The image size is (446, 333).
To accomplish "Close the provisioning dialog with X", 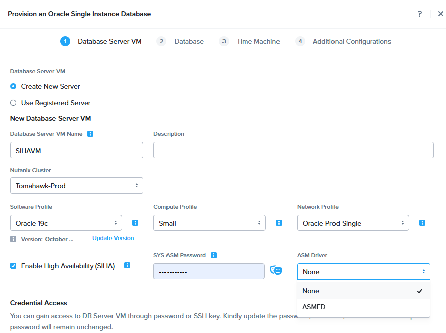I will [x=440, y=14].
